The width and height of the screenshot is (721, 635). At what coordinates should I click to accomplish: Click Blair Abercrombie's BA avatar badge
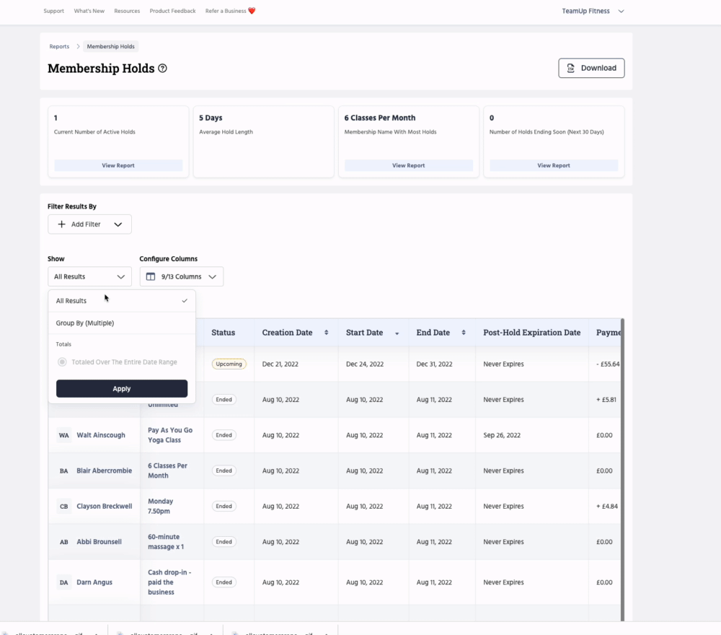(x=63, y=470)
